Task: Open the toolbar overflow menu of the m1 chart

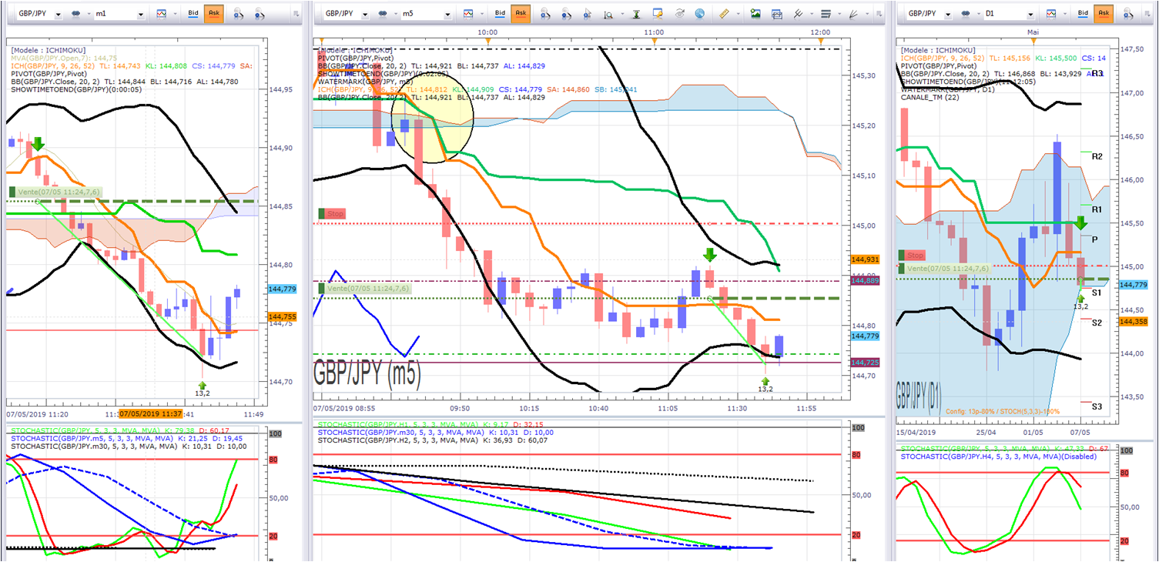Action: coord(296,14)
